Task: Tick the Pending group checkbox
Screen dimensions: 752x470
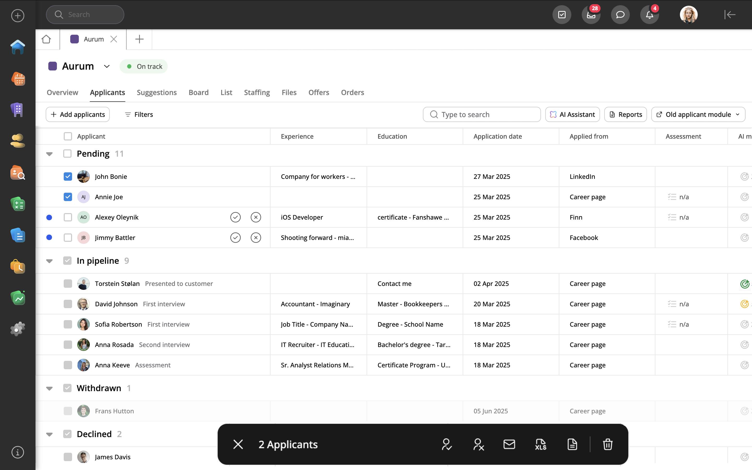Action: [x=67, y=154]
